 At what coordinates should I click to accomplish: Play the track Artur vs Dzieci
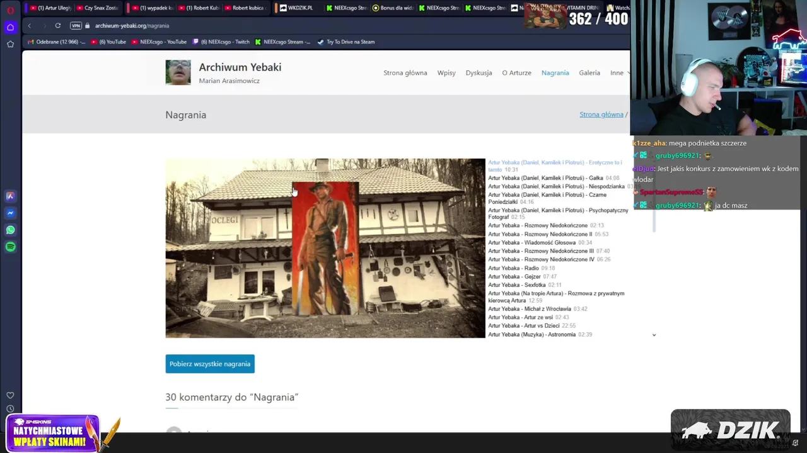click(x=532, y=326)
